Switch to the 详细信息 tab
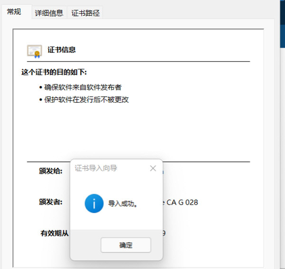Image resolution: width=285 pixels, height=269 pixels. point(49,13)
